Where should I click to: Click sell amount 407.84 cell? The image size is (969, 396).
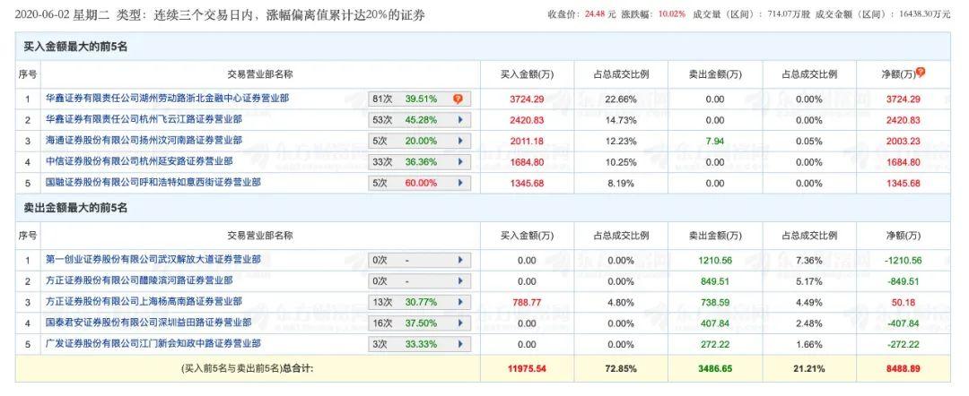[715, 323]
